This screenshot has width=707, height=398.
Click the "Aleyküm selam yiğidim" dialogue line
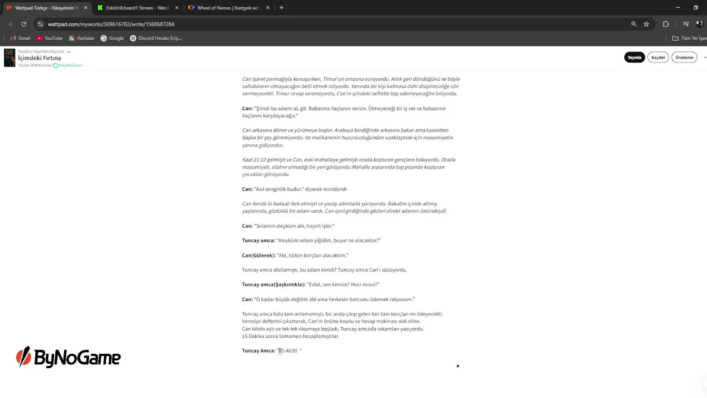[x=312, y=240]
